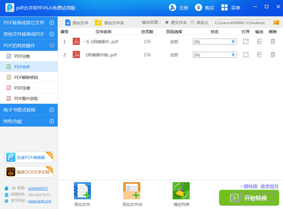Screen dimensions: 283x209
Task: Select file name 《网编操作指...pdf
Action: click(x=101, y=55)
